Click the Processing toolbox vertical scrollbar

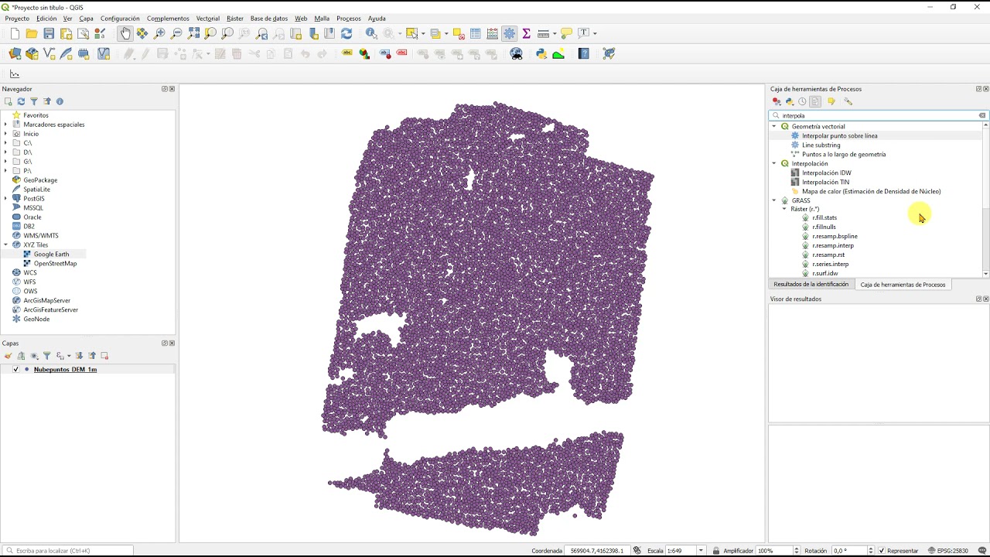985,199
